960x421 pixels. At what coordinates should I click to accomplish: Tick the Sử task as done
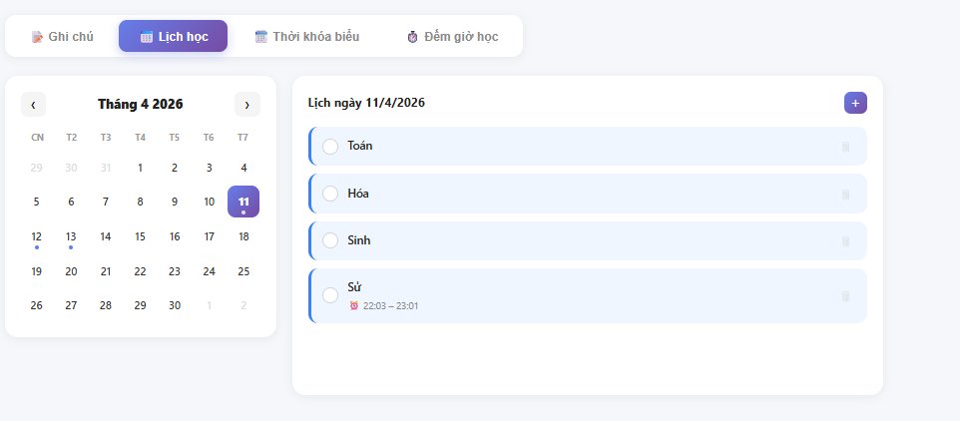tap(330, 295)
